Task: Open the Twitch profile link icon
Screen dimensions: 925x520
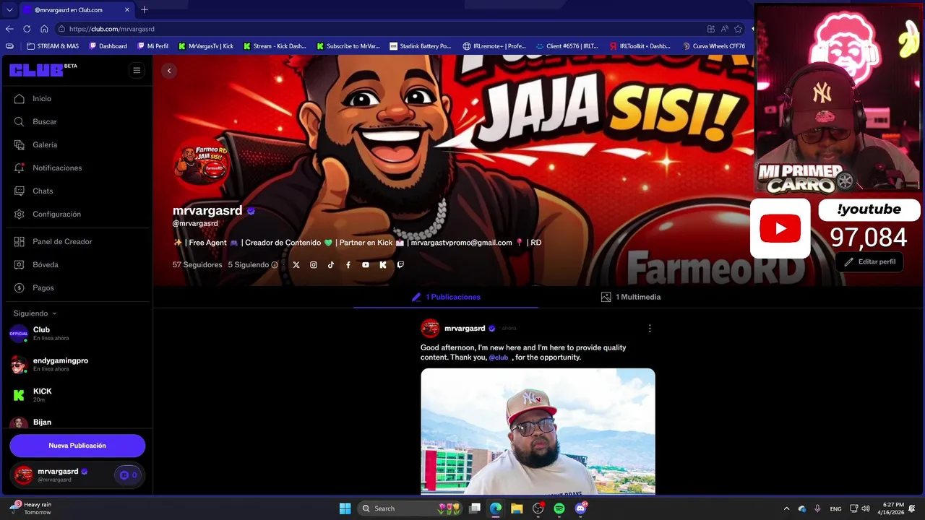Action: point(400,265)
